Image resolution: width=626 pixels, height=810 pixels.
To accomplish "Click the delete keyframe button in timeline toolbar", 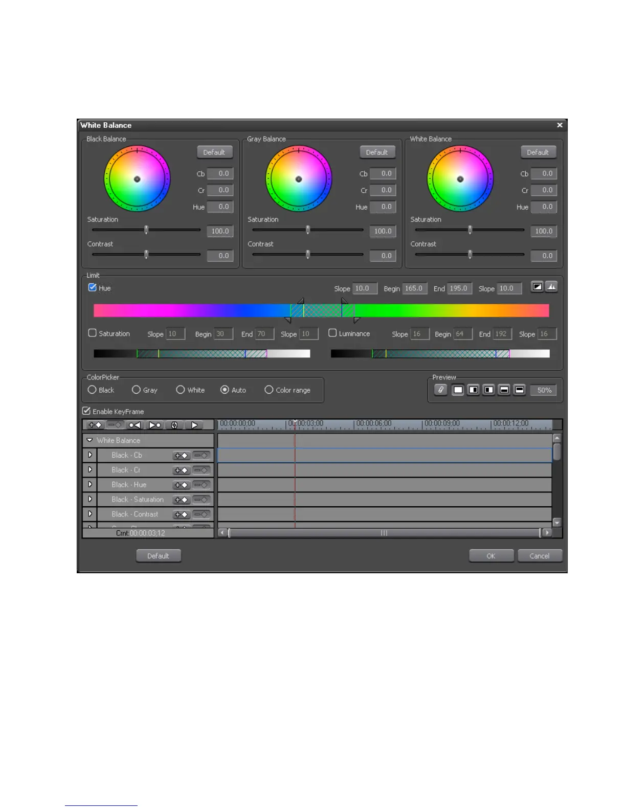I will 115,425.
